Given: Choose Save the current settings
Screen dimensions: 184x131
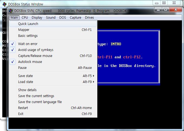Looking at the screenshot, I should 53,96.
